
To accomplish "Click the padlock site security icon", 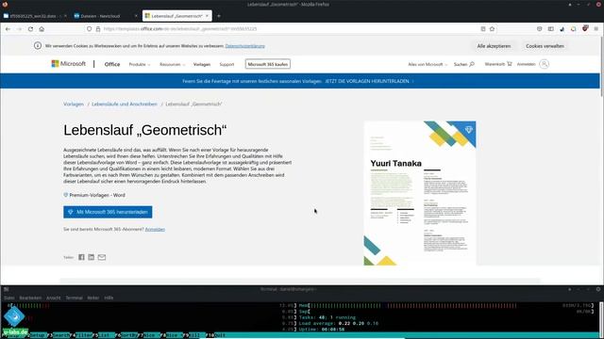I will tap(98, 29).
